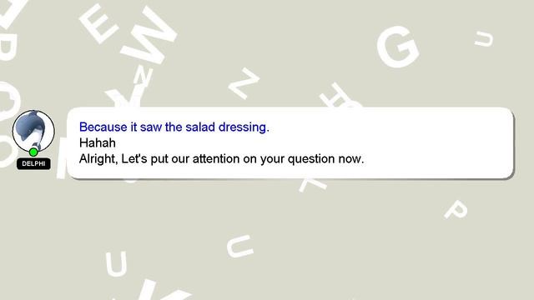
Task: Click the Delphi dolphin avatar
Action: (33, 131)
